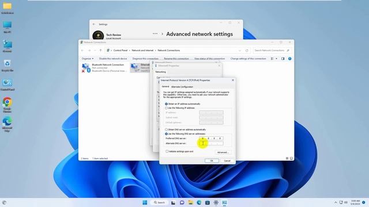
Task: Open the Organize dropdown menu
Action: coord(88,59)
